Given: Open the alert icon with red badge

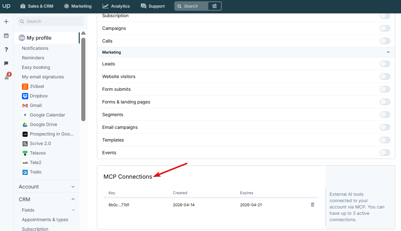Looking at the screenshot, I should pyautogui.click(x=7, y=76).
